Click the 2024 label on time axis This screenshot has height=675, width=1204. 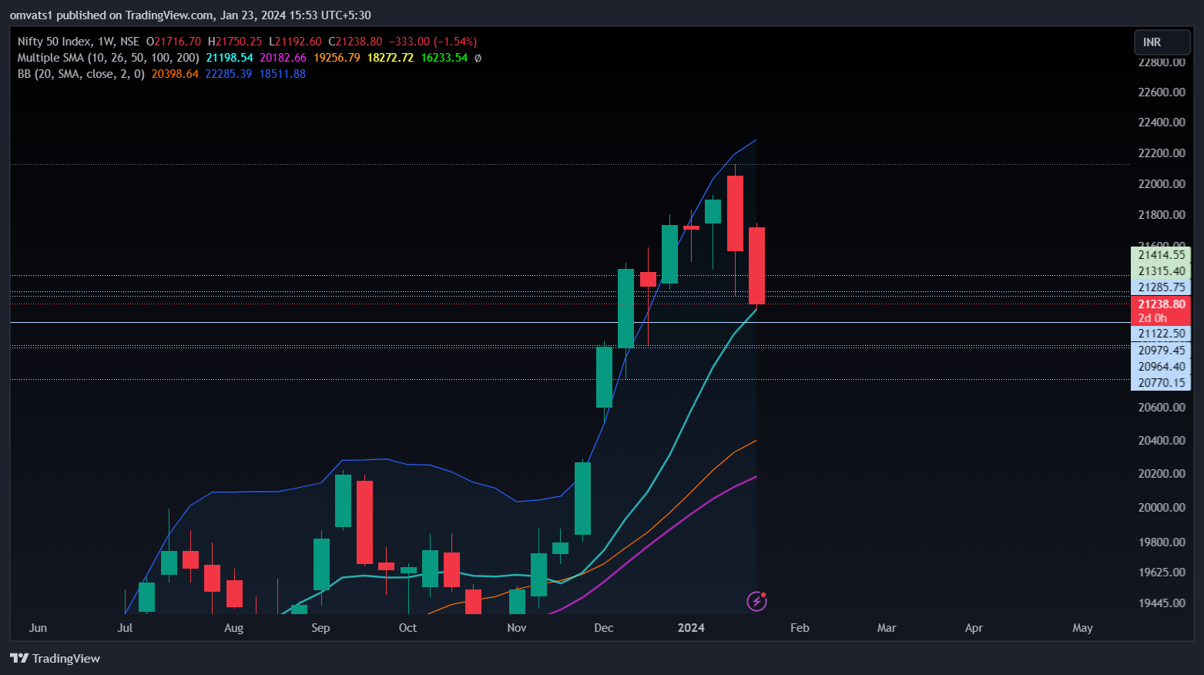[x=691, y=628]
